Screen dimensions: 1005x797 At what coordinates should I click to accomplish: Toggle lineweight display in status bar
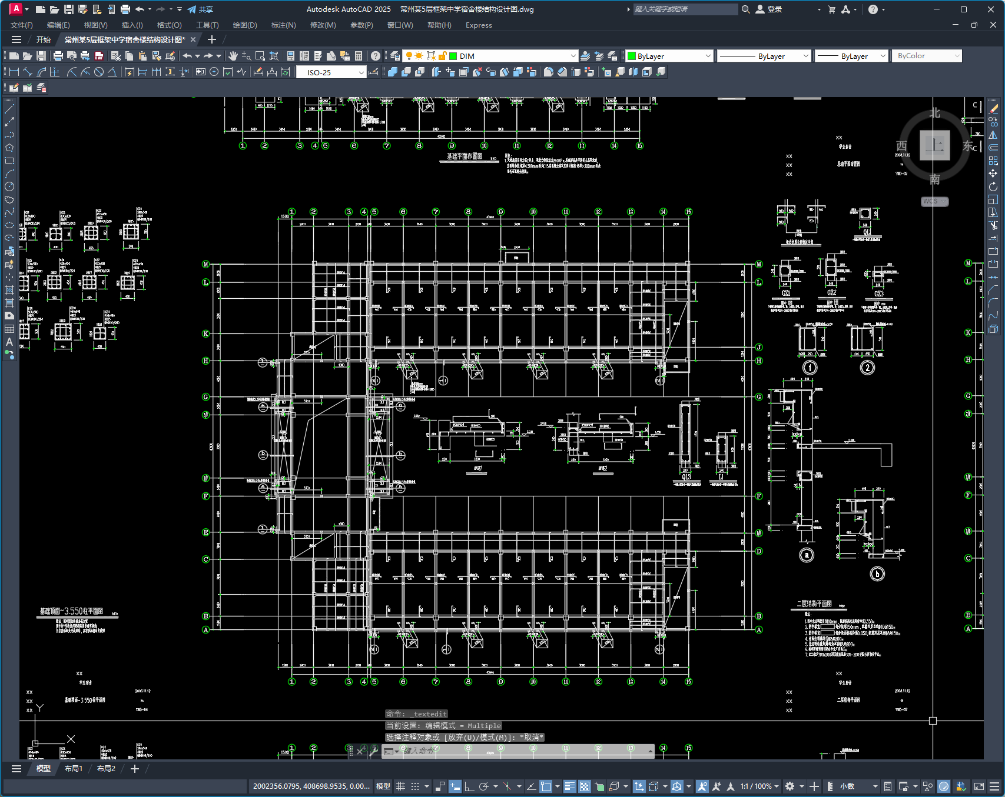pyautogui.click(x=569, y=786)
